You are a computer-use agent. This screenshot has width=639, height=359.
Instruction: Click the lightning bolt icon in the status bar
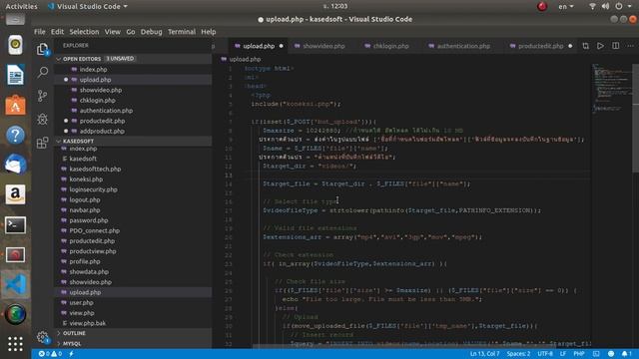click(x=71, y=354)
